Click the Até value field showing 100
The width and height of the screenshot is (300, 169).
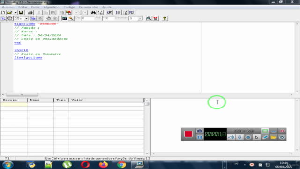(108, 18)
